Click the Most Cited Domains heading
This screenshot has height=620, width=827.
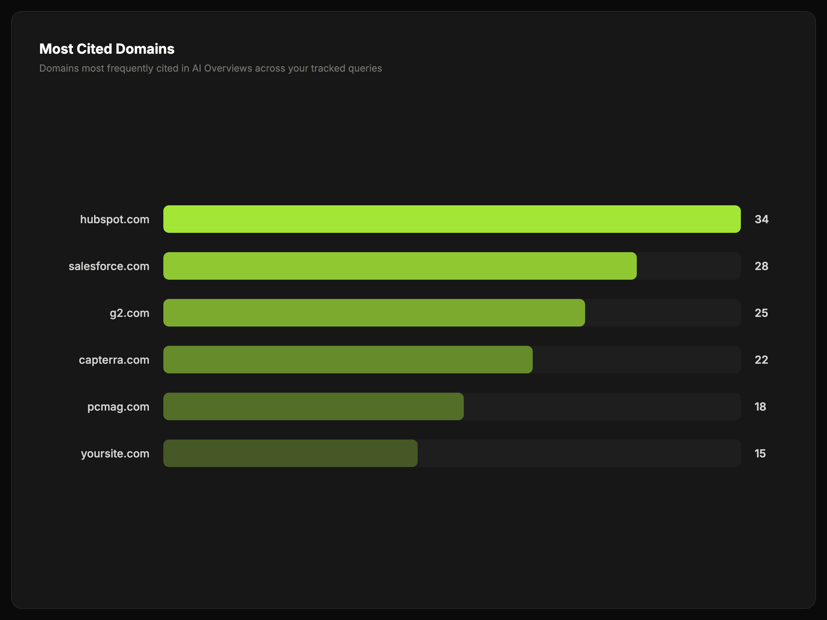[107, 49]
